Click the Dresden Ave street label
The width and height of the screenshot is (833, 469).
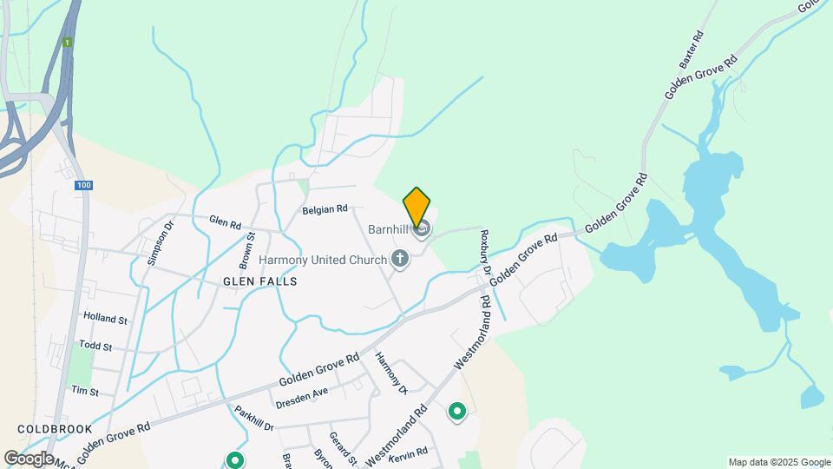click(x=302, y=399)
